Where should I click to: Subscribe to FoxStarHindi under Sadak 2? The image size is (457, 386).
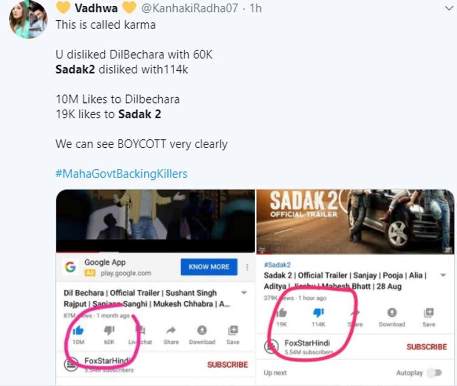[x=426, y=347]
